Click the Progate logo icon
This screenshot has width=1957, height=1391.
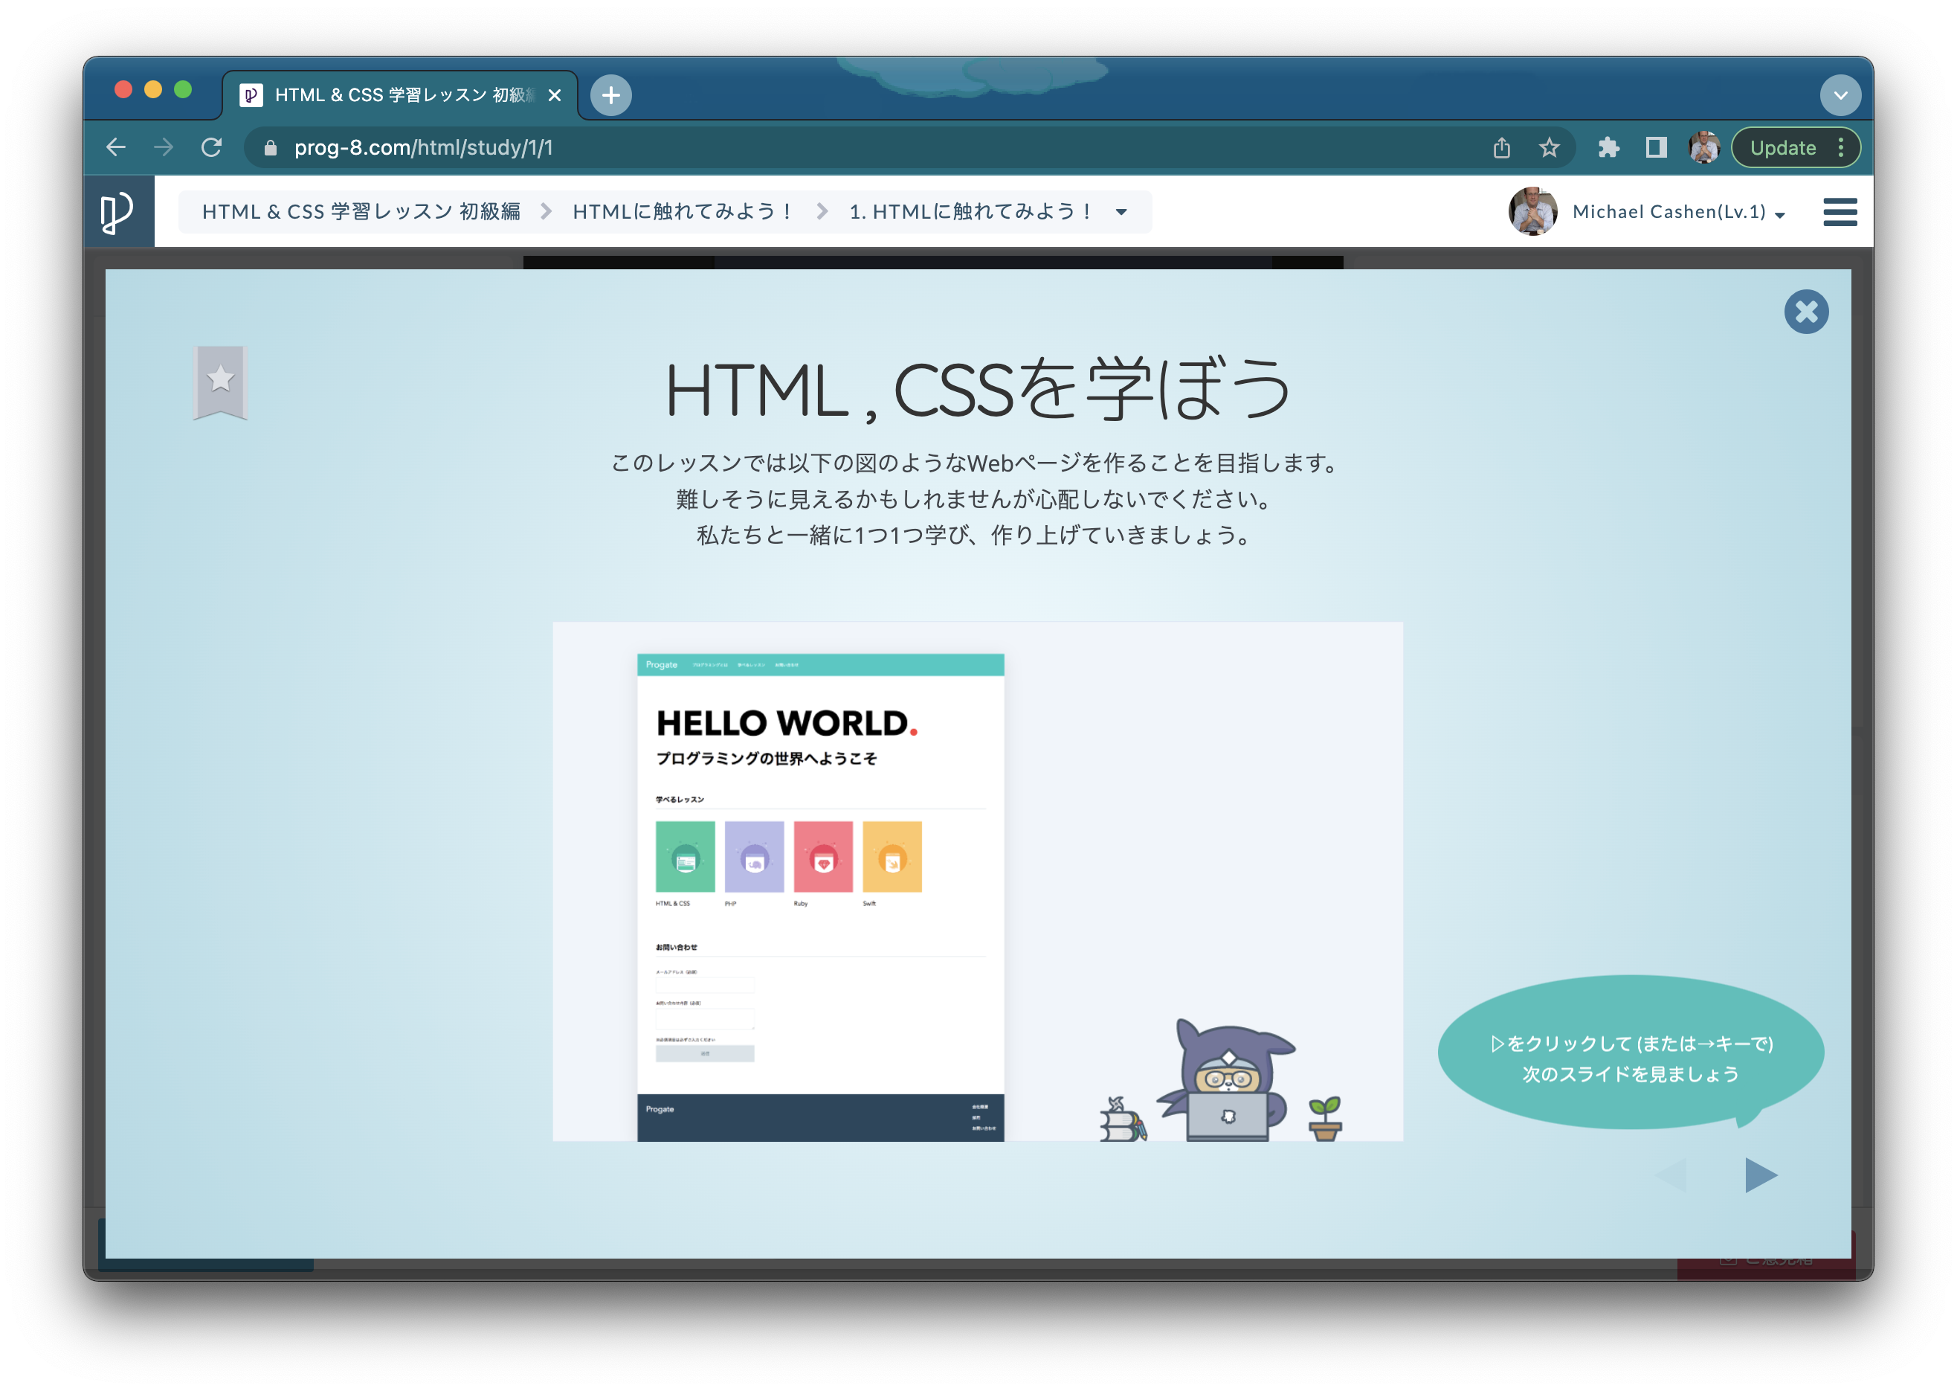pyautogui.click(x=117, y=211)
